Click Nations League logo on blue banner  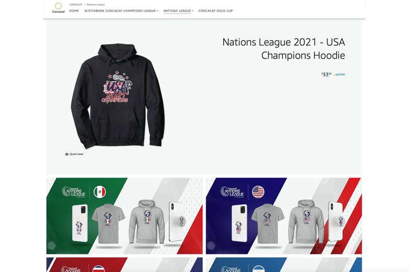point(232,192)
